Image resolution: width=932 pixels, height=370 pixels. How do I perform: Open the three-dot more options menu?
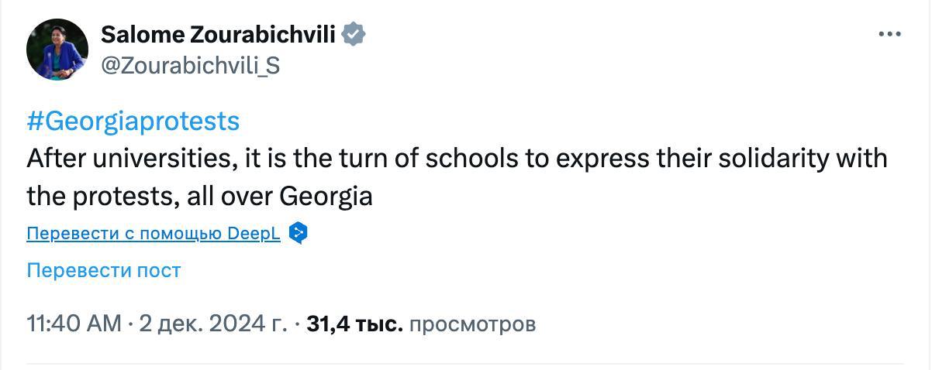point(889,35)
